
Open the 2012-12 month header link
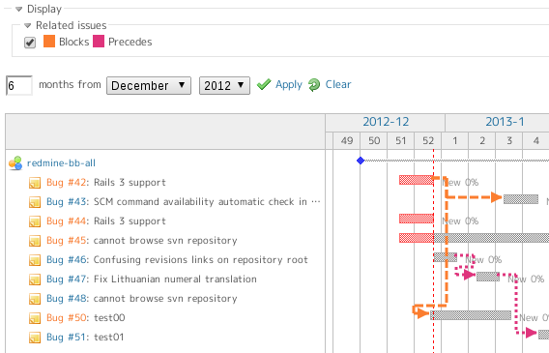coord(386,122)
